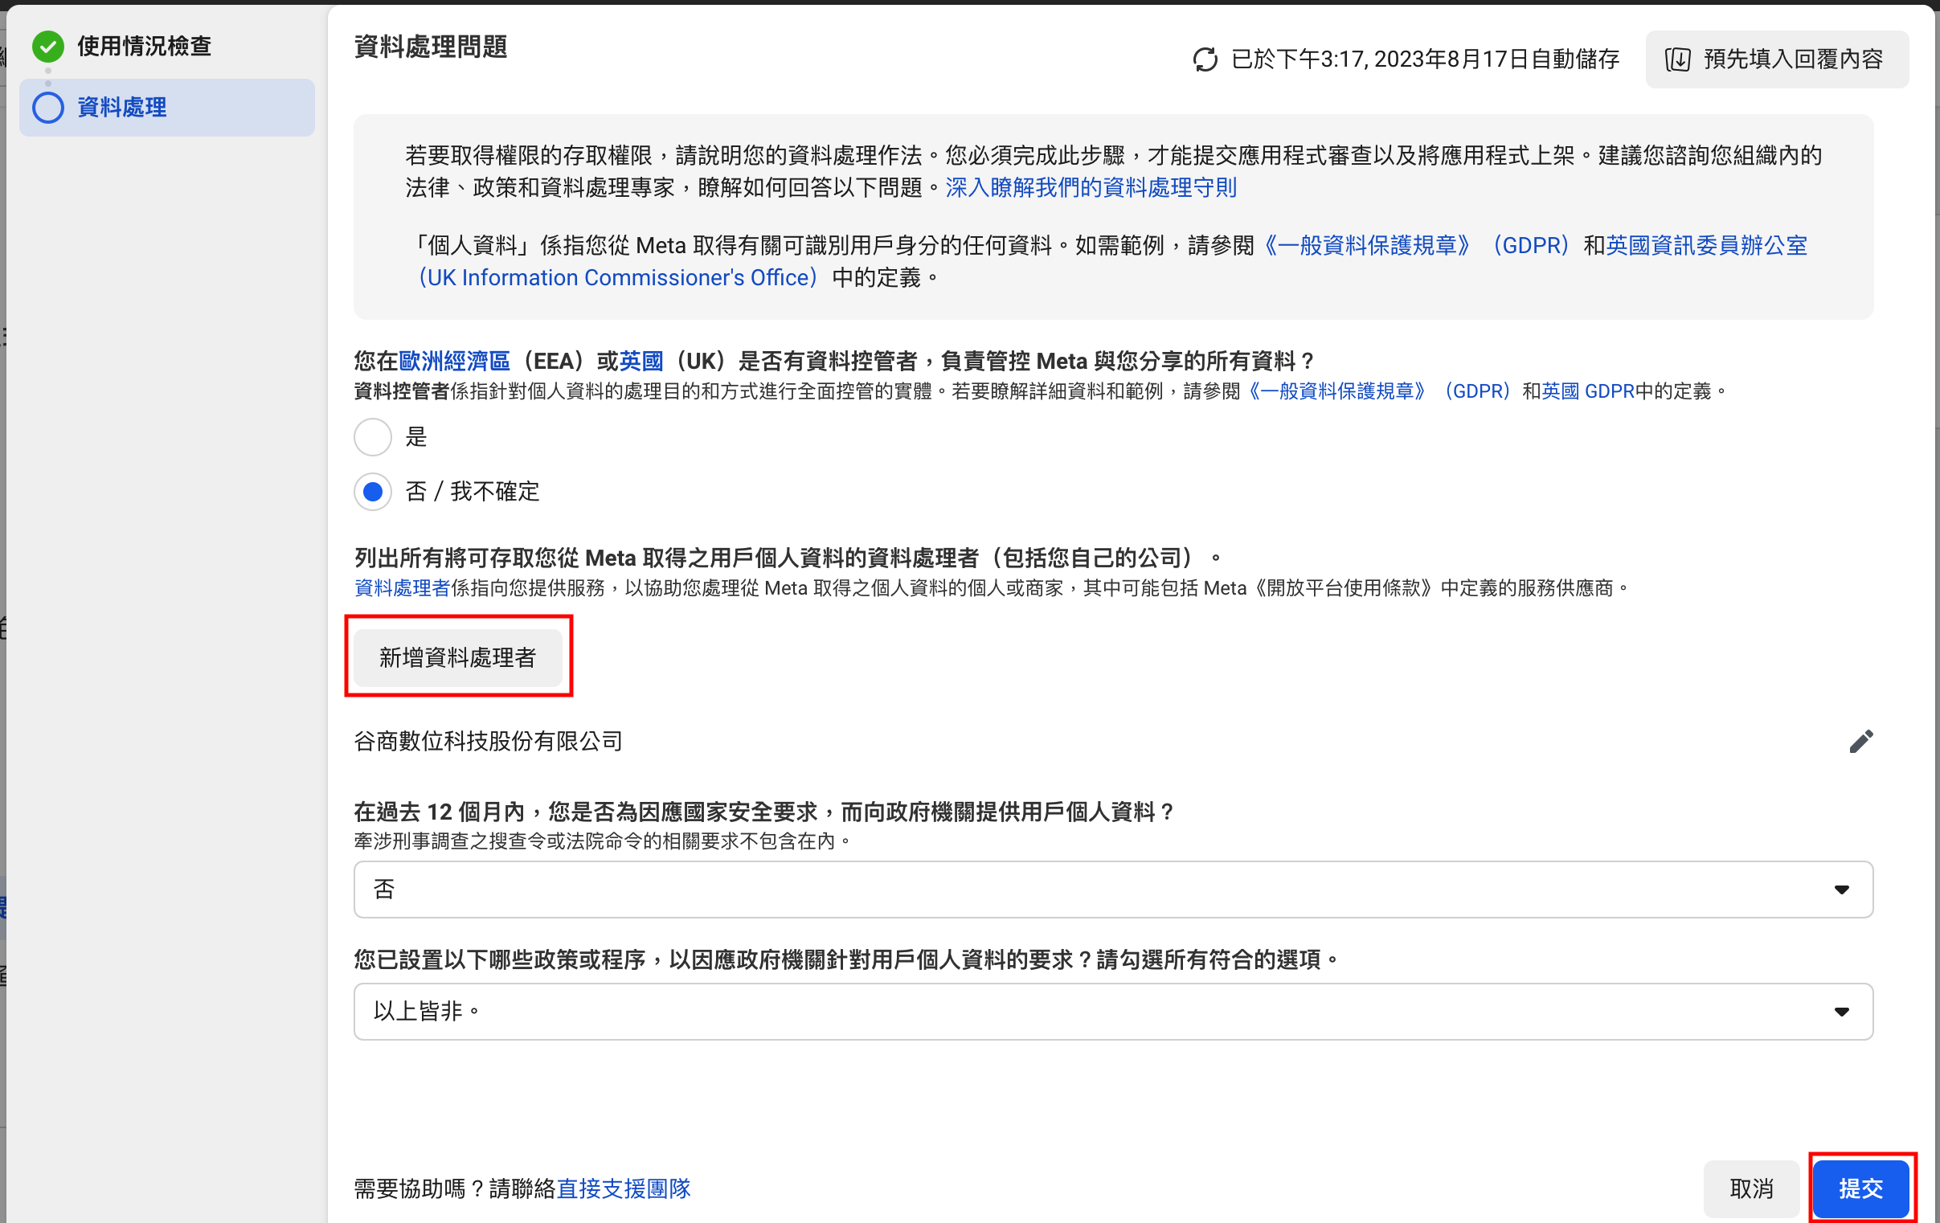Click the 谷商數位科技股份有限公司 processor entry
Image resolution: width=1940 pixels, height=1223 pixels.
[x=489, y=741]
